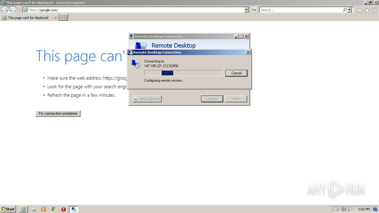This screenshot has height=213, width=379.
Task: Click the Remote Desktop banner heading
Action: tap(174, 46)
